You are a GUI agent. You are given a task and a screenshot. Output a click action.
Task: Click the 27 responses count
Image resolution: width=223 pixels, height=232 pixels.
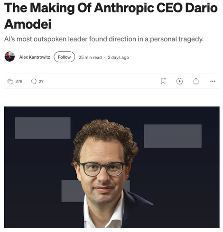[x=41, y=82]
